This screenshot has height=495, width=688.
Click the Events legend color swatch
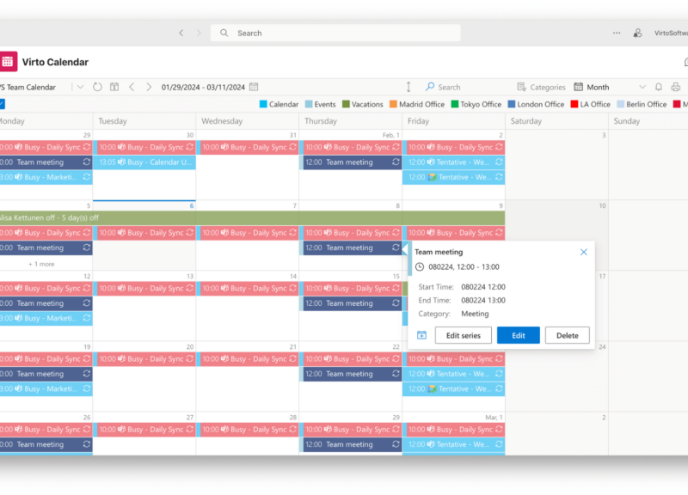click(x=309, y=104)
